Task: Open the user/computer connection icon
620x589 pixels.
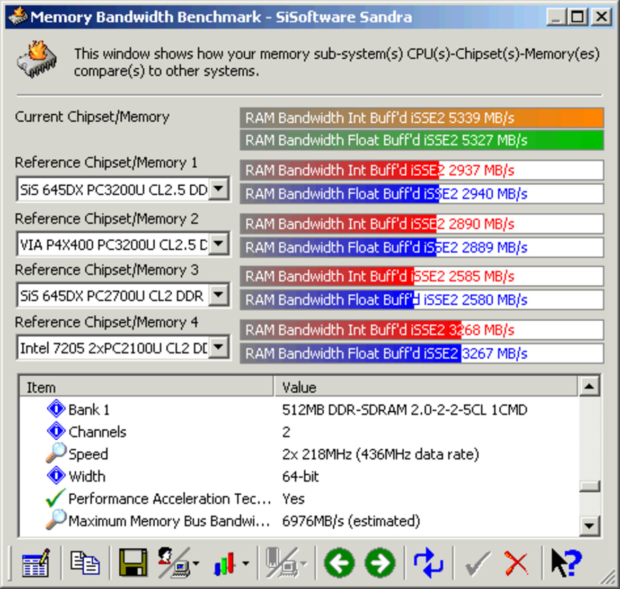Action: pos(174,563)
